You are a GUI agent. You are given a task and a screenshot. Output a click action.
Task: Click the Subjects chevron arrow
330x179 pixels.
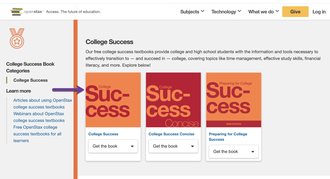coord(203,12)
